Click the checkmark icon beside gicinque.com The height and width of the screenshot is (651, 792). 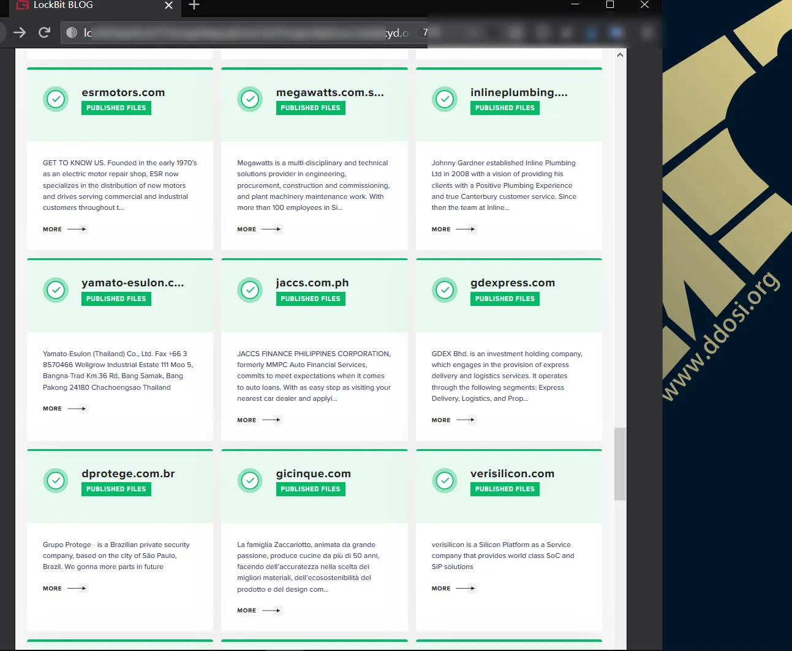[250, 481]
